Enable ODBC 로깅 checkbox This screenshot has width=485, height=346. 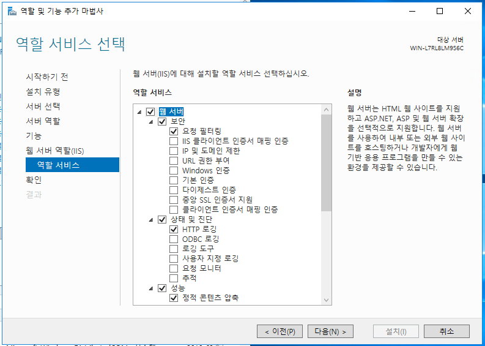point(174,239)
